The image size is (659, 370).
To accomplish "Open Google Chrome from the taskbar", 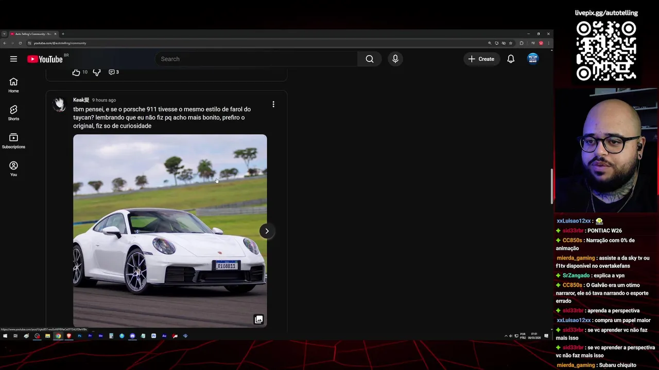I will (x=58, y=336).
